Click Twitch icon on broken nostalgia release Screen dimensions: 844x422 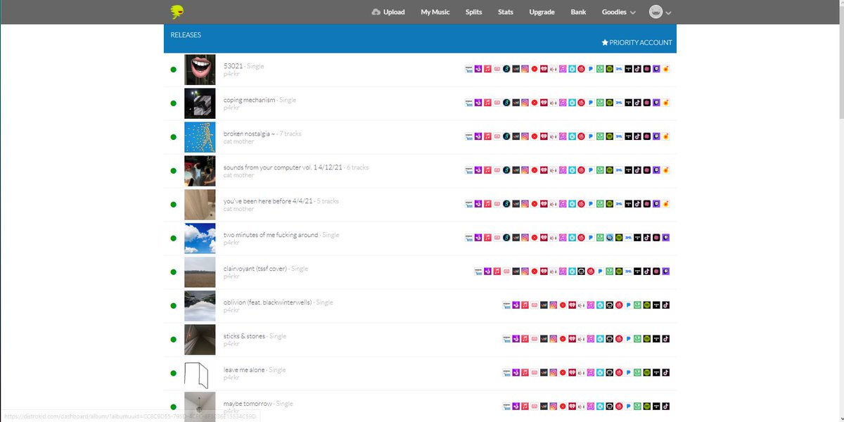656,136
